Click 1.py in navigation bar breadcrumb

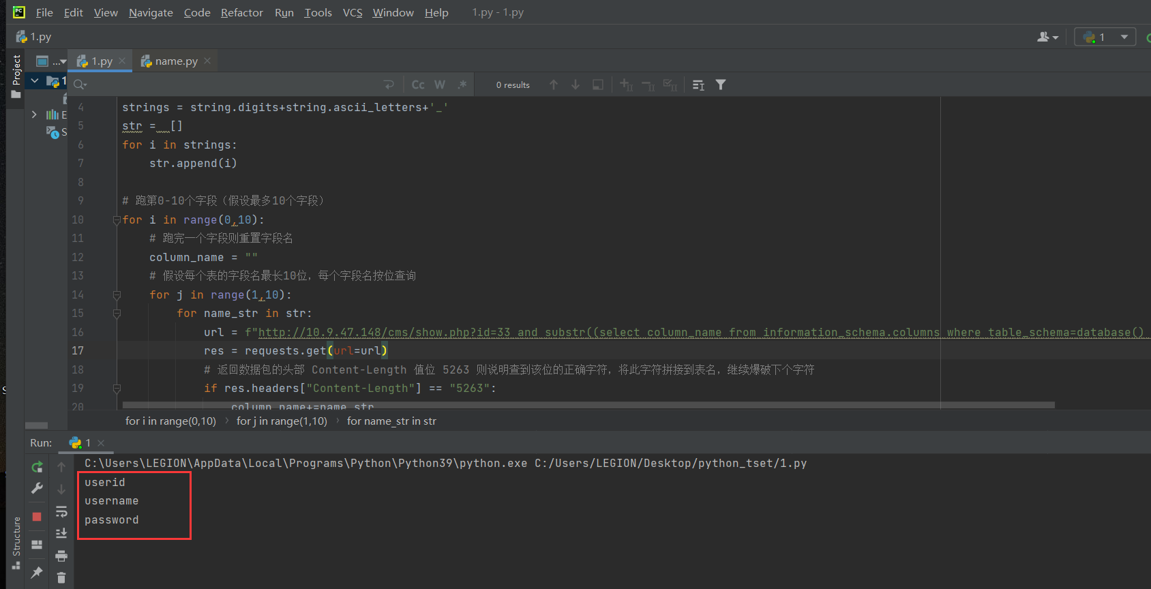(34, 37)
